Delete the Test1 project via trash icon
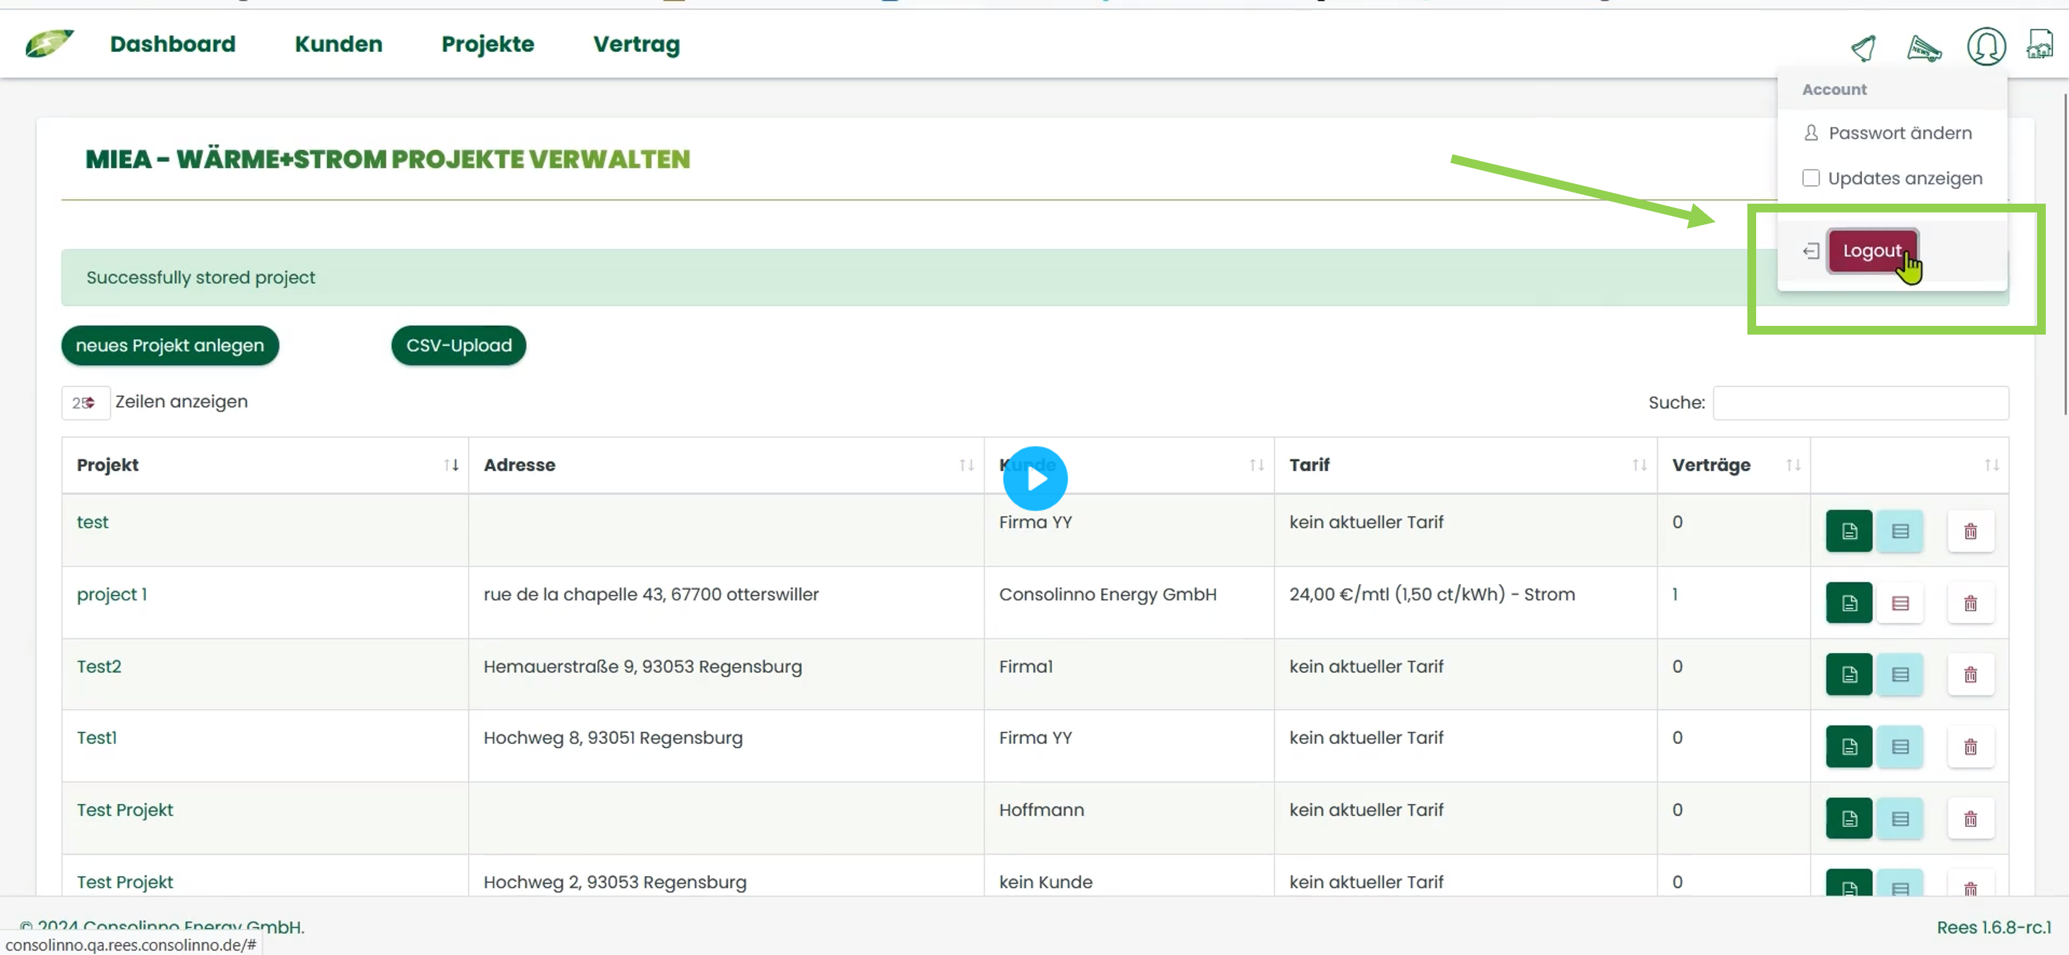 coord(1970,746)
